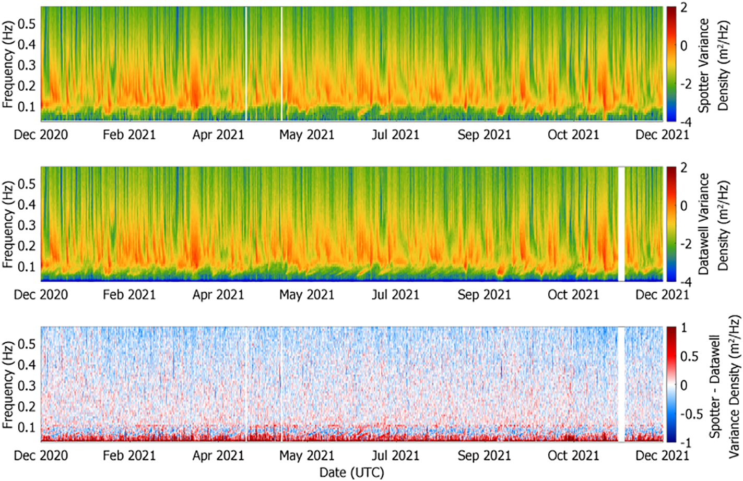The height and width of the screenshot is (481, 743).
Task: Click "Dec 2020" tick below top spectrogram
Action: [41, 135]
